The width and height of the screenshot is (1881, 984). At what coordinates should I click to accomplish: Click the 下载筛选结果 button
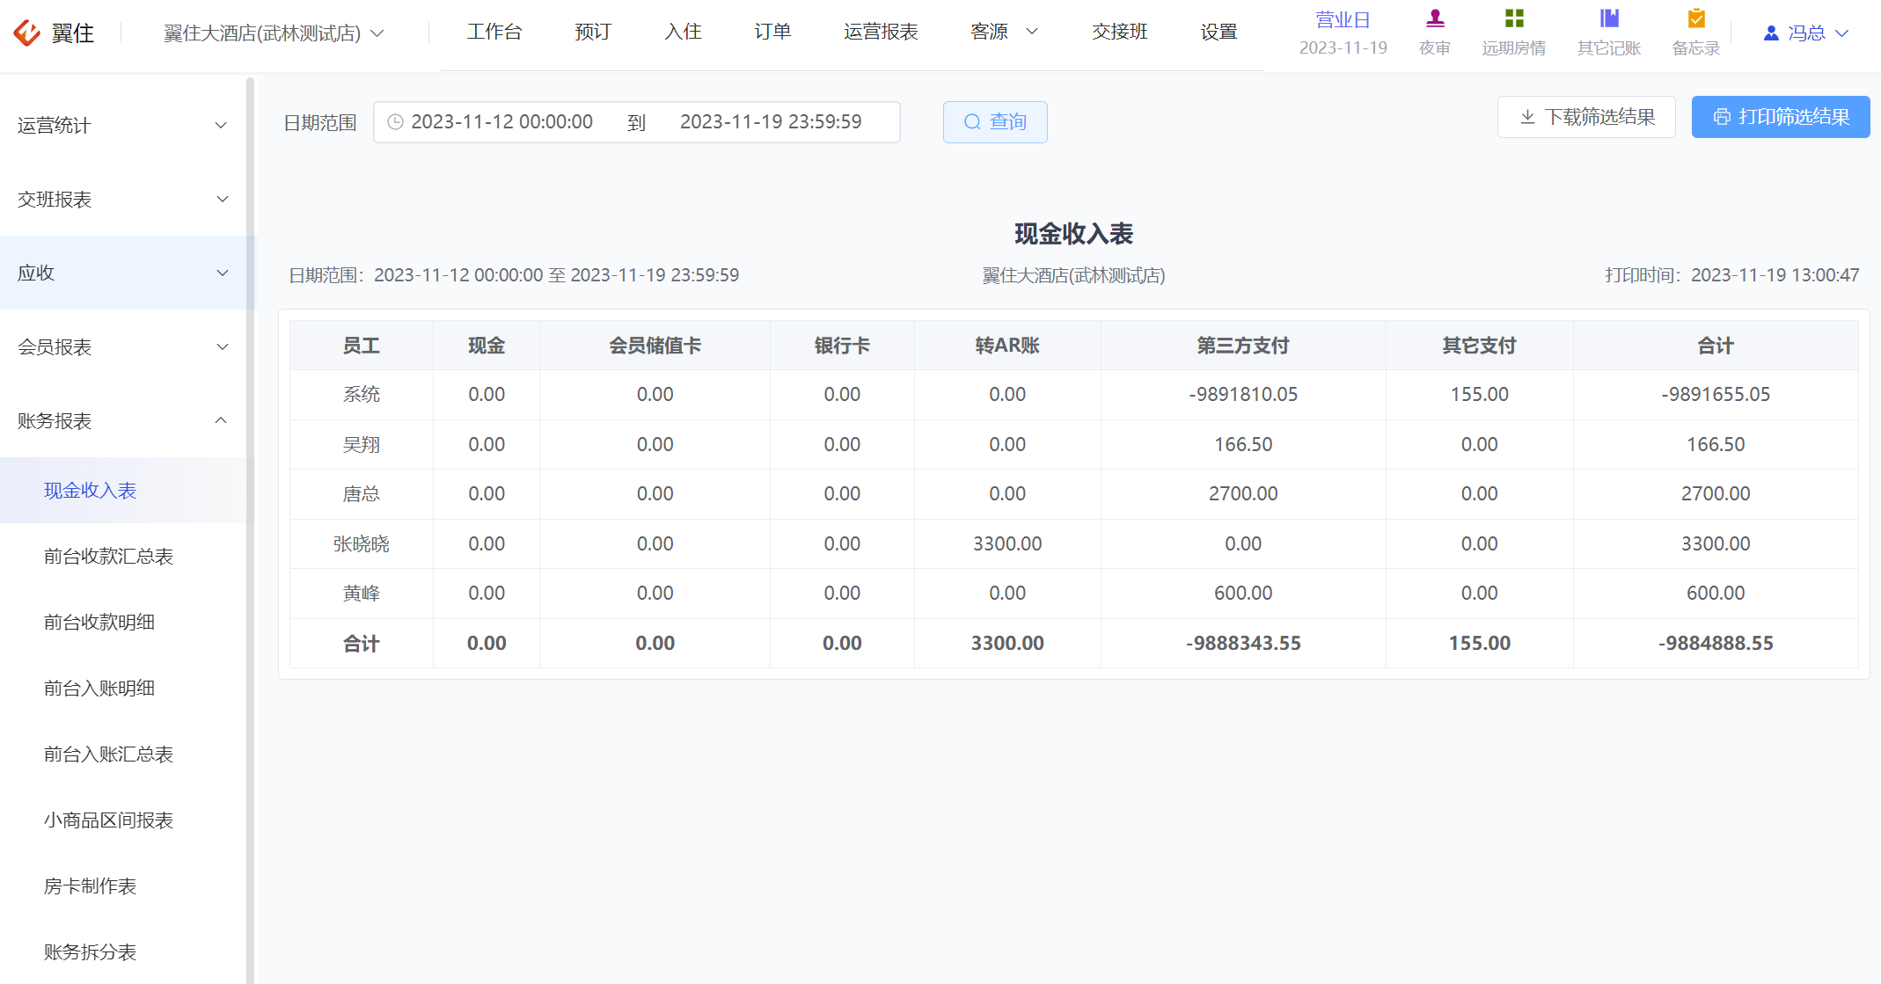[x=1586, y=117]
